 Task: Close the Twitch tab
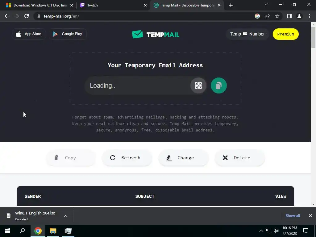(145, 6)
